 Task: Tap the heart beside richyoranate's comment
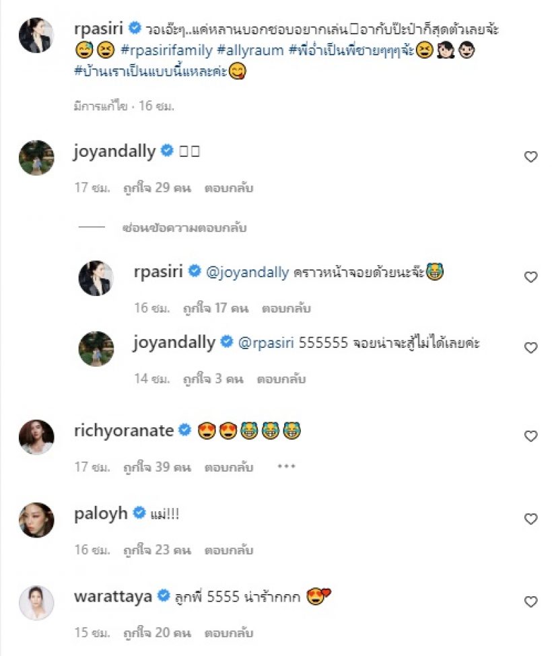click(530, 436)
